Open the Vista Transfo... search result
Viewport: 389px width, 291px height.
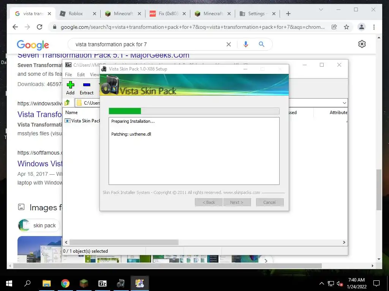click(40, 114)
